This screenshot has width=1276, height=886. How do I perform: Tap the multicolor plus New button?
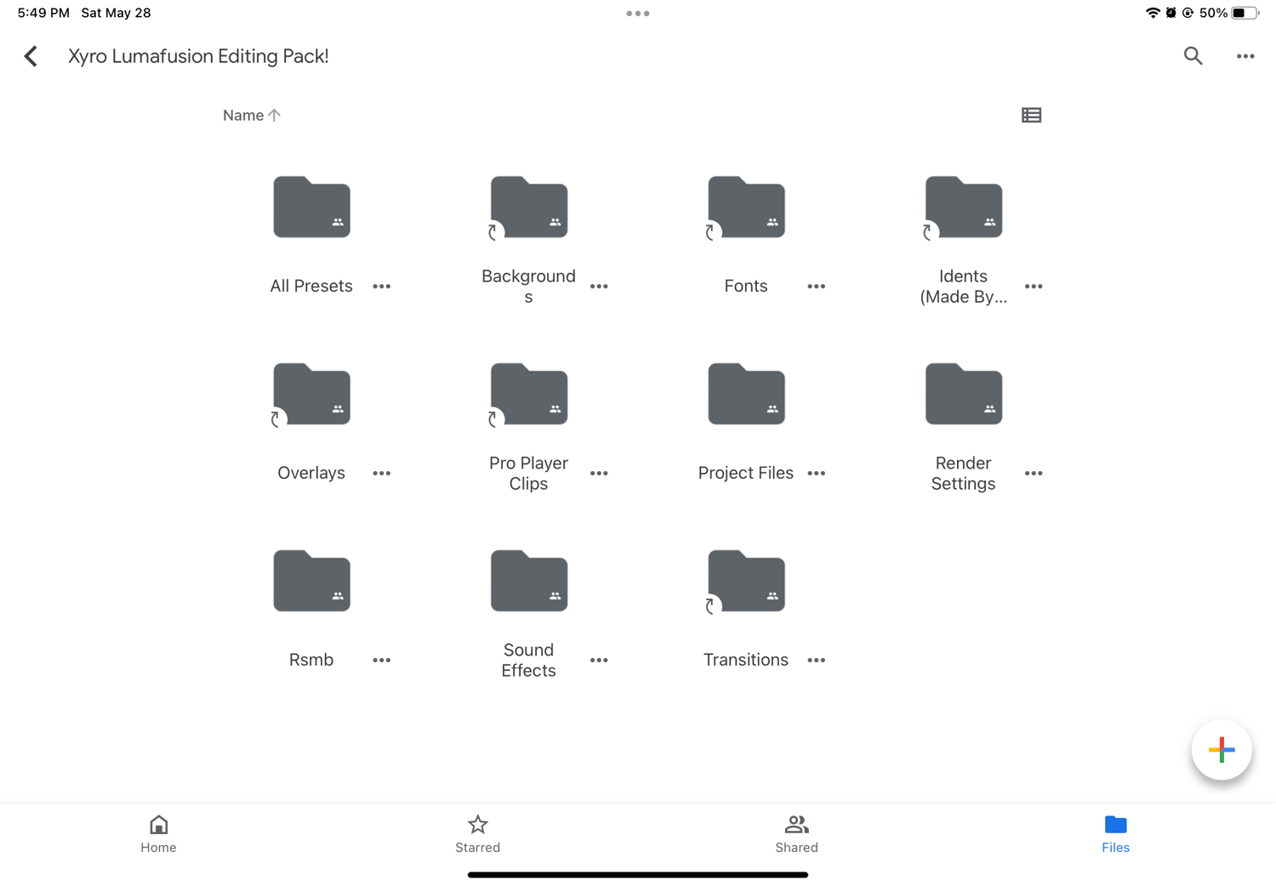pos(1222,750)
